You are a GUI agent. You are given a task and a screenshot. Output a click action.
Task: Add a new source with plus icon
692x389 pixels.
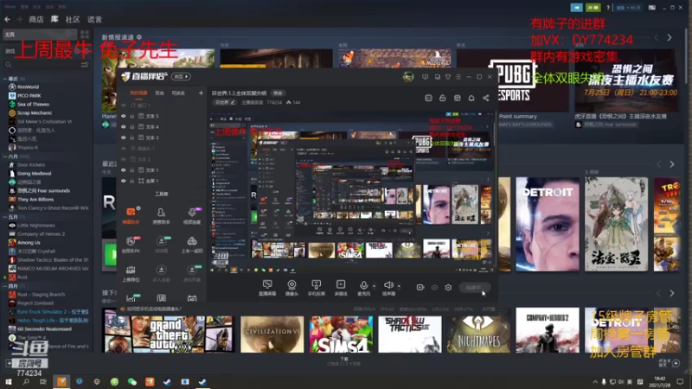tap(201, 93)
